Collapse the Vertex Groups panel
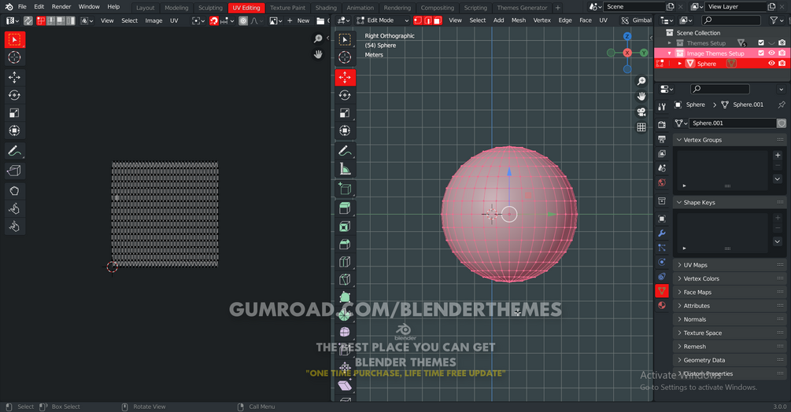 point(730,140)
